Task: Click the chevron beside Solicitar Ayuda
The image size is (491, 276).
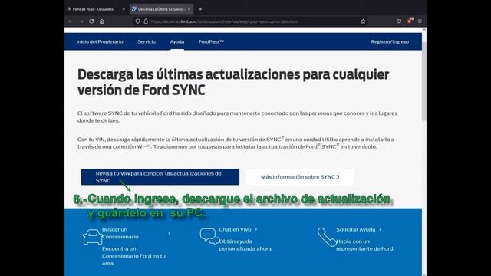Action: pyautogui.click(x=381, y=229)
